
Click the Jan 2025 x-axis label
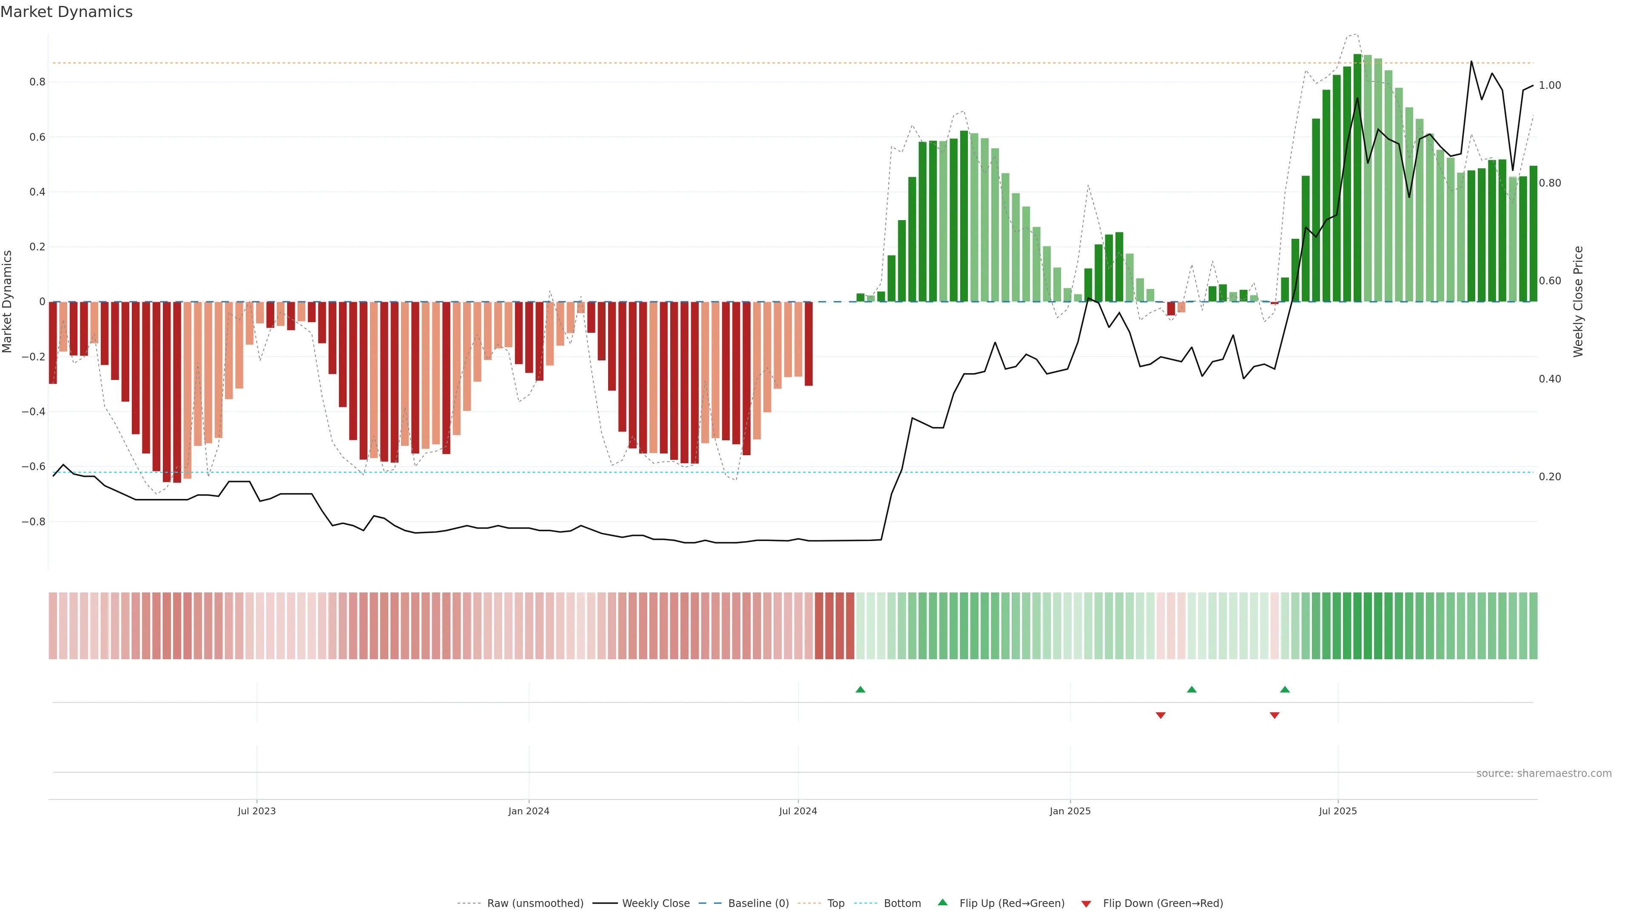coord(1070,811)
